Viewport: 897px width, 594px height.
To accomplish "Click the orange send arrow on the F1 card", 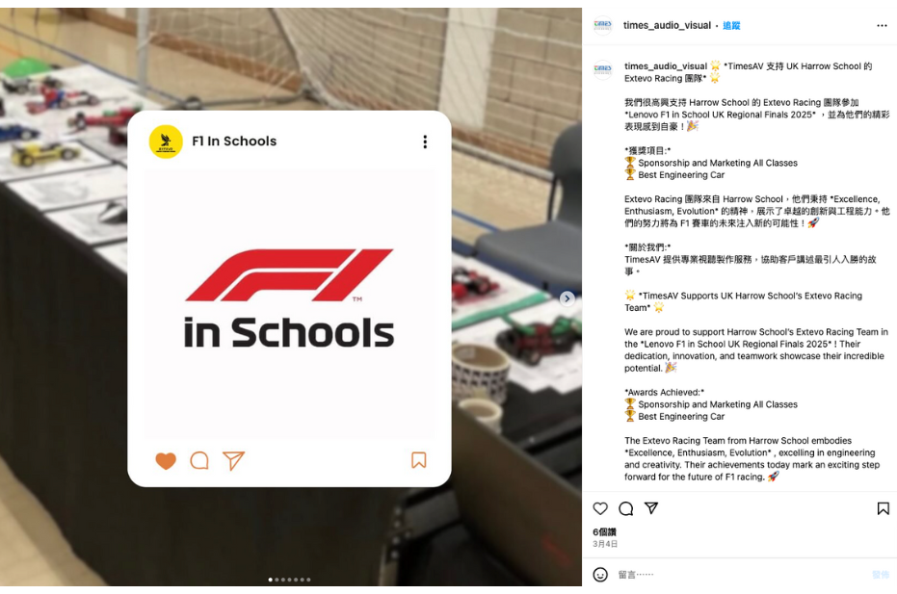I will tap(233, 460).
